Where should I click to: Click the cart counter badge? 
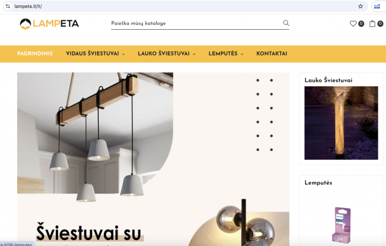click(380, 24)
